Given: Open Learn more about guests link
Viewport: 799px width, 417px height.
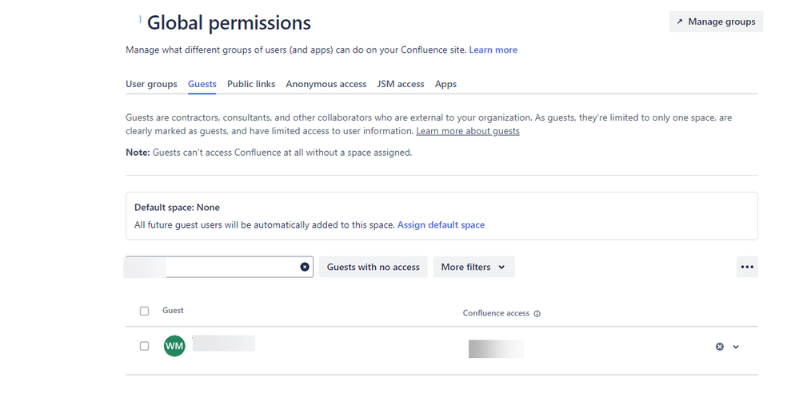Looking at the screenshot, I should coord(468,131).
